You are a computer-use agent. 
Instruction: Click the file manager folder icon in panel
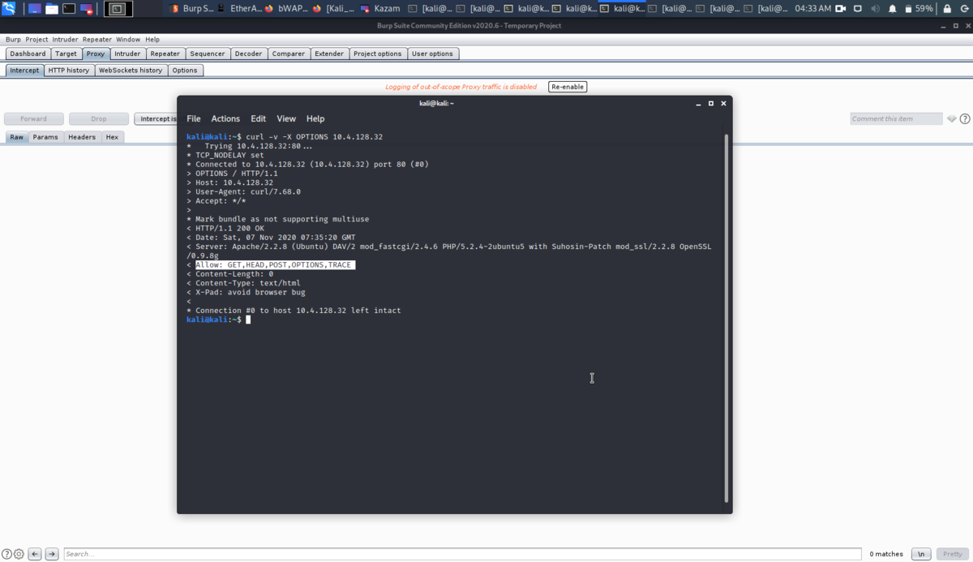pos(52,9)
